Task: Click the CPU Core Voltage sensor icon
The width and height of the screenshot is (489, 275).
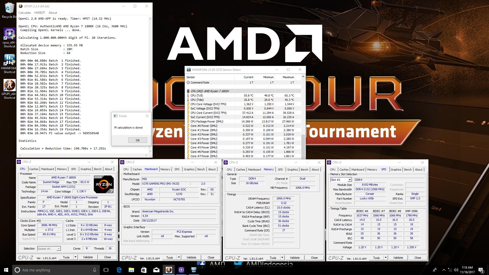Action: pos(188,104)
